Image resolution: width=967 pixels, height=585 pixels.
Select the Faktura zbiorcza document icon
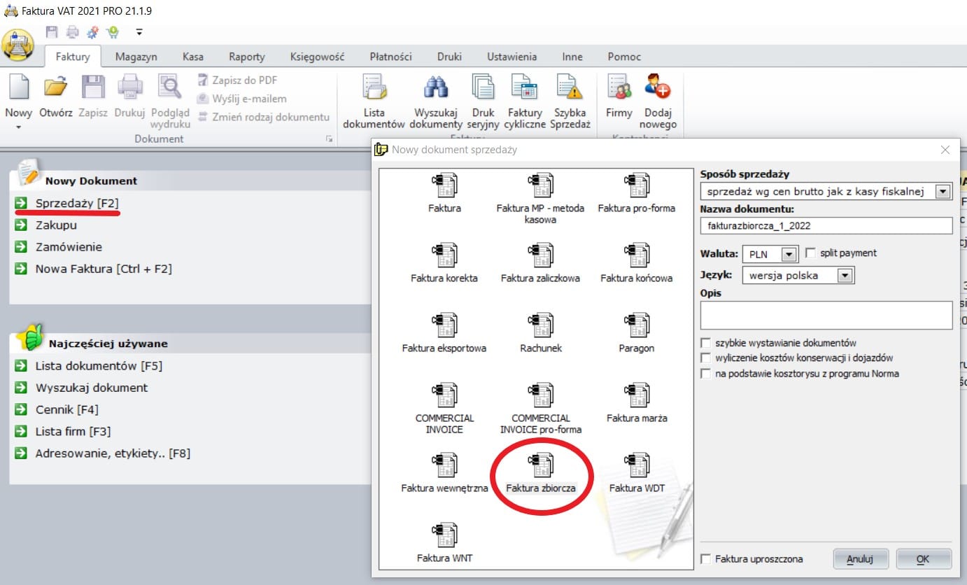click(540, 466)
